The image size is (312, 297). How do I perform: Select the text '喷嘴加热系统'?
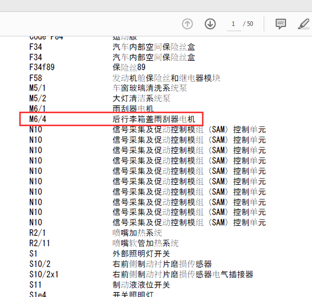137,233
